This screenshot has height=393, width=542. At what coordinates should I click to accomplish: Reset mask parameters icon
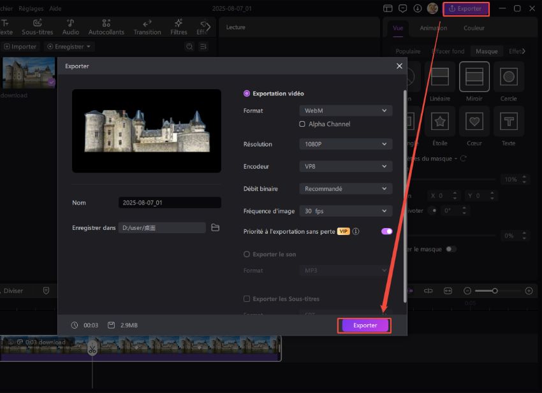coord(463,159)
